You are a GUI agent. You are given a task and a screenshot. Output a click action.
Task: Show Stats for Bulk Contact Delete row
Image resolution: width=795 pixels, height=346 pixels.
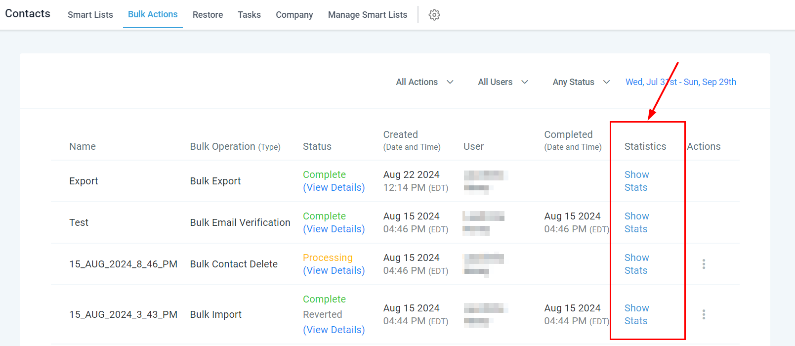[x=636, y=264]
